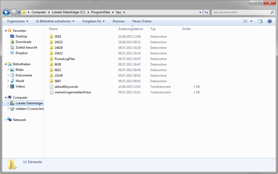
Task: Expand the Videos library
Action: pyautogui.click(x=8, y=86)
